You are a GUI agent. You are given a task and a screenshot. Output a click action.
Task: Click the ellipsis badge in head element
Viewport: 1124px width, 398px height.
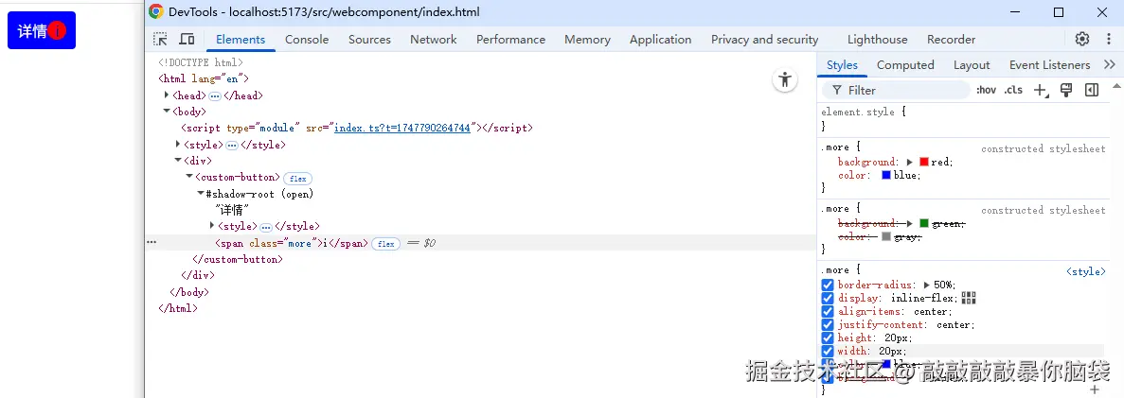click(x=215, y=95)
